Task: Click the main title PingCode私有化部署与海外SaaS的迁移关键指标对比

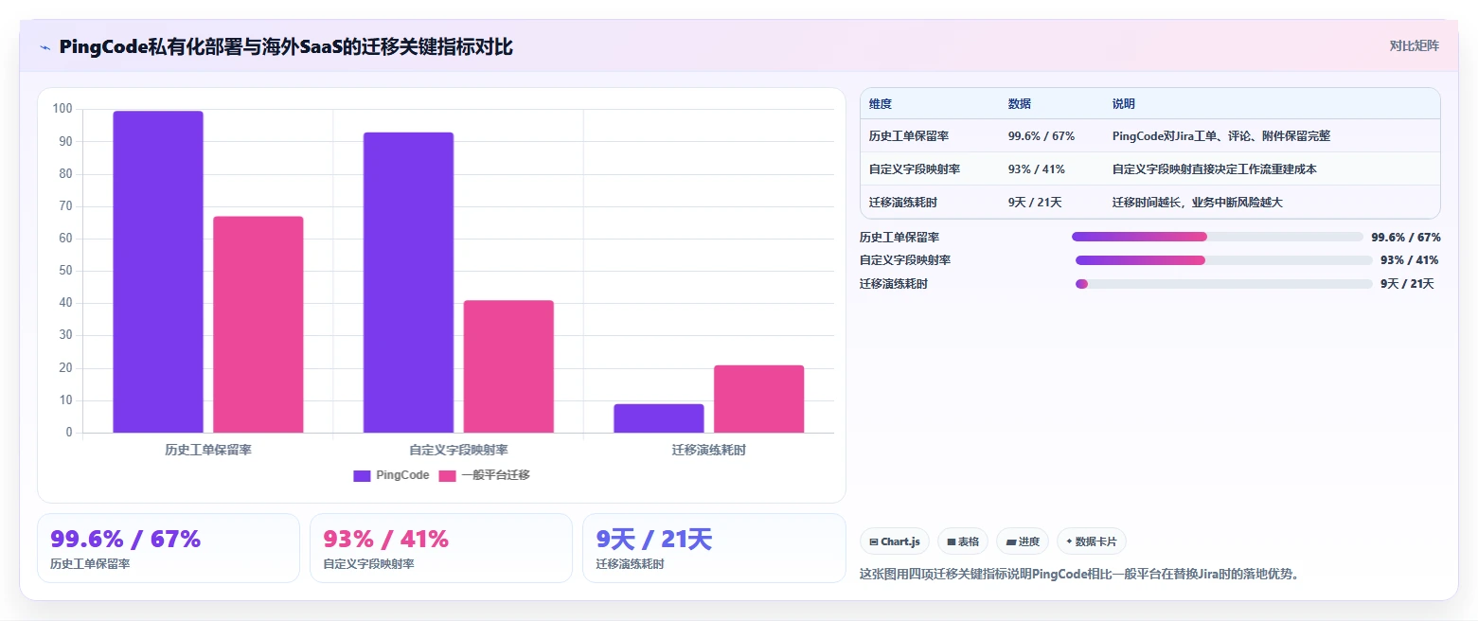Action: pyautogui.click(x=286, y=46)
